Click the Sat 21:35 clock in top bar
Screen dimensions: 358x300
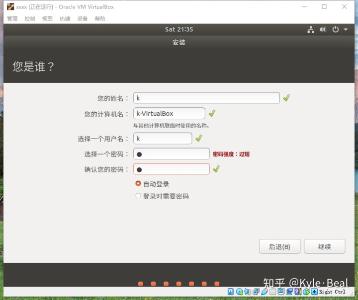(x=179, y=29)
